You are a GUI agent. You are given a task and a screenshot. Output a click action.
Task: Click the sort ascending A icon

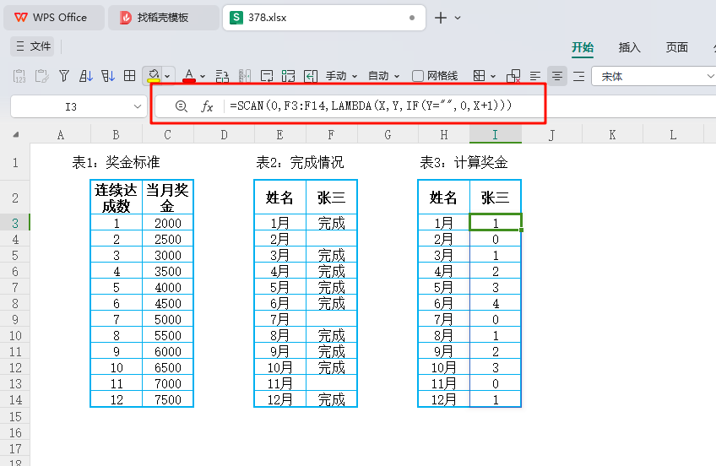click(x=86, y=76)
